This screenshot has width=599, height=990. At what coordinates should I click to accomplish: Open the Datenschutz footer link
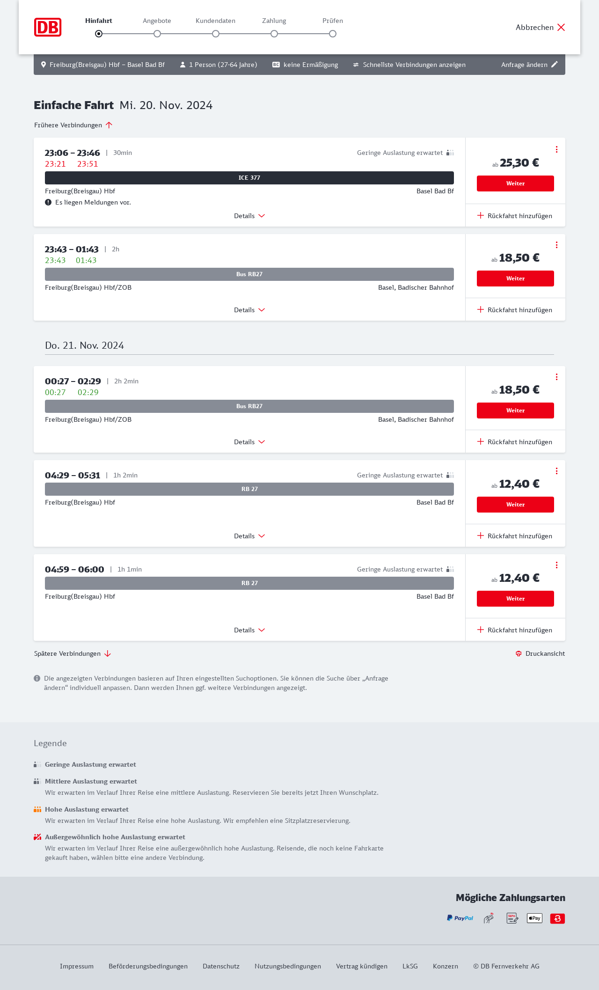221,966
